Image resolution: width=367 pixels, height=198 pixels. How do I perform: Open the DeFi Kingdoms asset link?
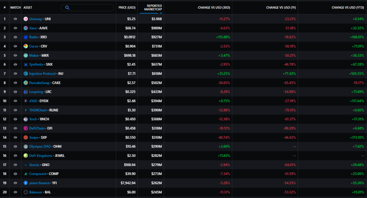point(41,156)
